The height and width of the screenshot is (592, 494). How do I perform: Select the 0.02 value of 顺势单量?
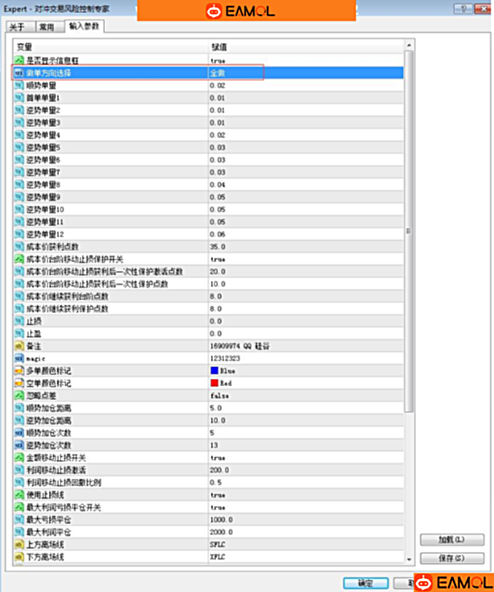click(x=217, y=85)
